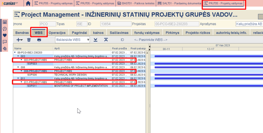Screen dimensions: 263x133
Task: Collapse the root 00-PCO-ISE2-230203 node
Action: pyautogui.click(x=15, y=52)
